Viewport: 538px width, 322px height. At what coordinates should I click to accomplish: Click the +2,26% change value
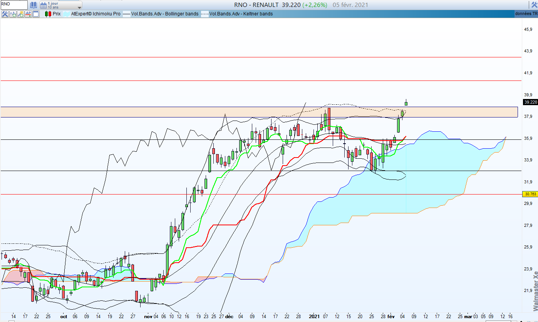pyautogui.click(x=315, y=5)
